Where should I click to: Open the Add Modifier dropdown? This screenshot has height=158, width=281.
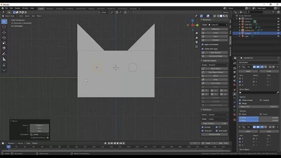[x=259, y=62]
